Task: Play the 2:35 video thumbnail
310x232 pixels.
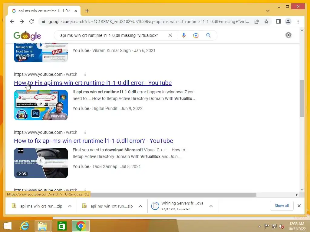Action: (x=41, y=163)
